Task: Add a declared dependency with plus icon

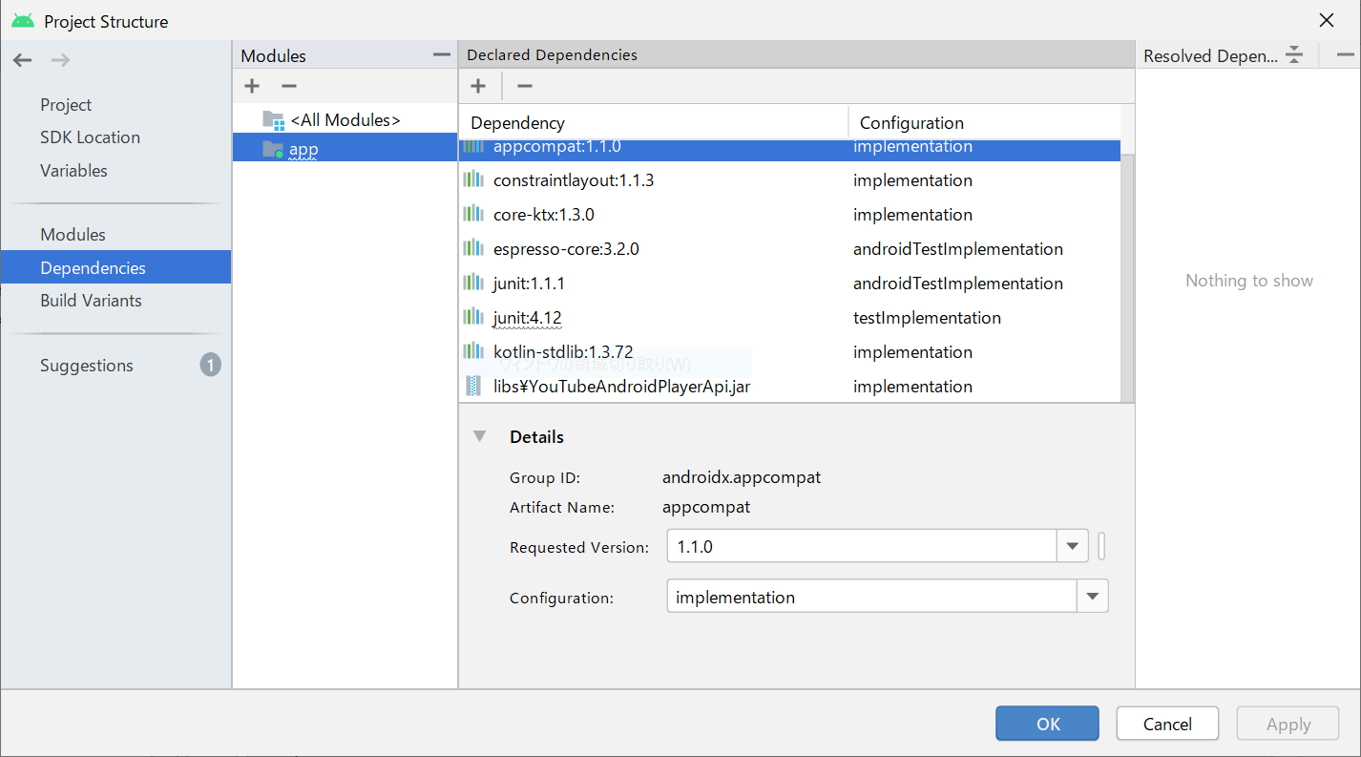Action: (478, 86)
